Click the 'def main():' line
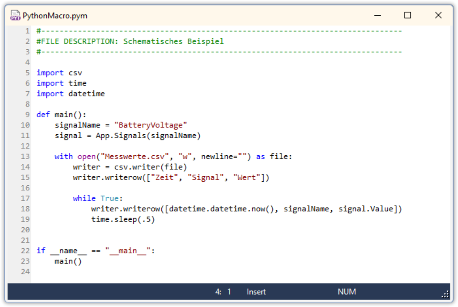Screen dimensions: 458x307 61,115
